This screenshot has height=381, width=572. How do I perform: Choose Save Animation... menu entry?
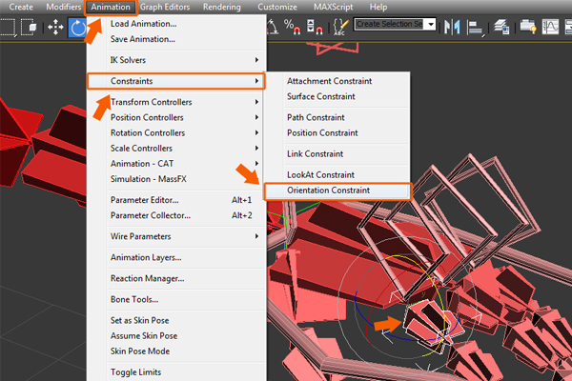(176, 39)
